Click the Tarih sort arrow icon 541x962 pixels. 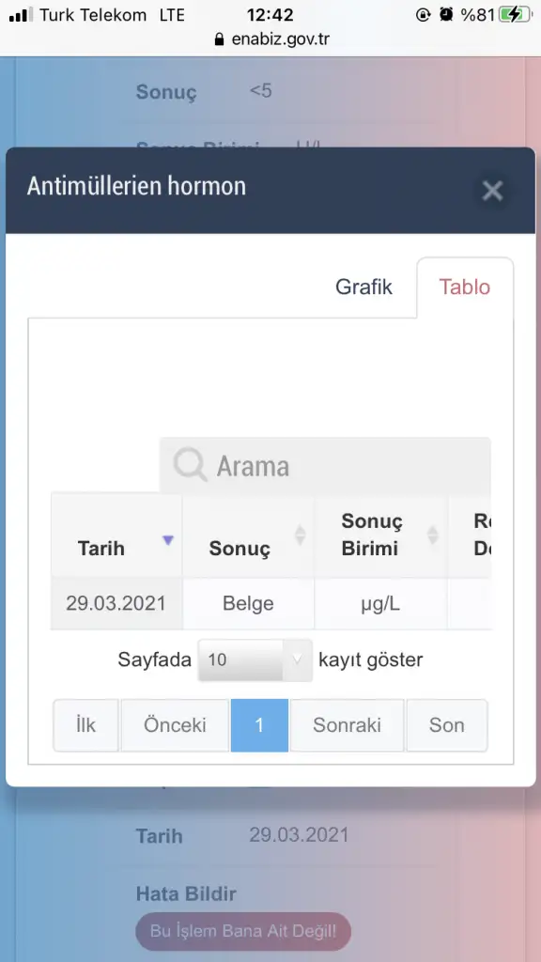[x=167, y=540]
